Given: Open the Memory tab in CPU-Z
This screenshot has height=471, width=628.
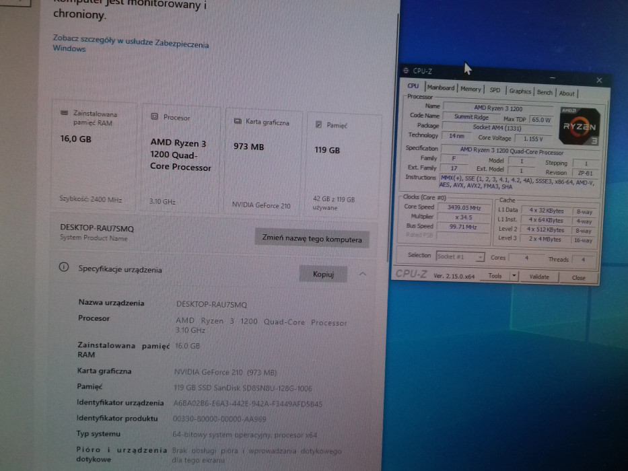Looking at the screenshot, I should tap(470, 89).
